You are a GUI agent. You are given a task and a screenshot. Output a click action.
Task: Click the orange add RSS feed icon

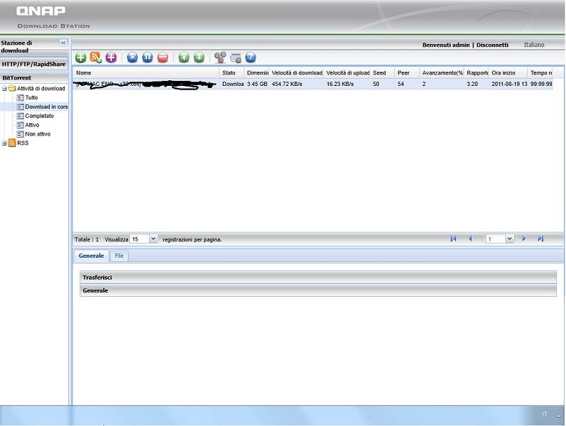(x=96, y=58)
